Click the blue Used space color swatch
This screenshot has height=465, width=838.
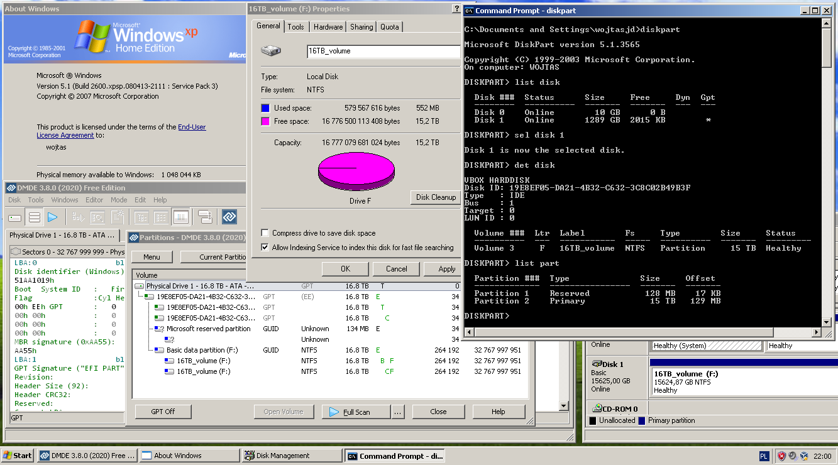(265, 108)
